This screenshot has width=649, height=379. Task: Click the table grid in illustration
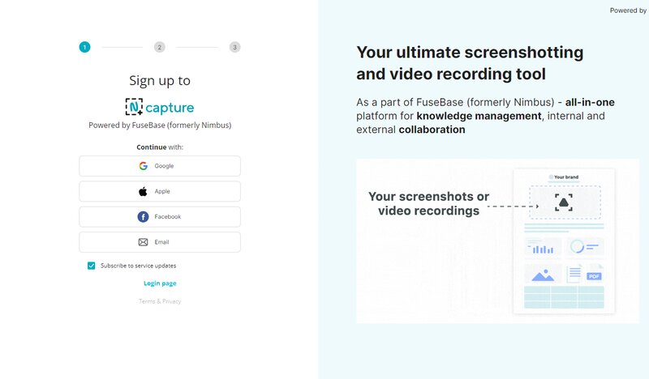(x=564, y=297)
